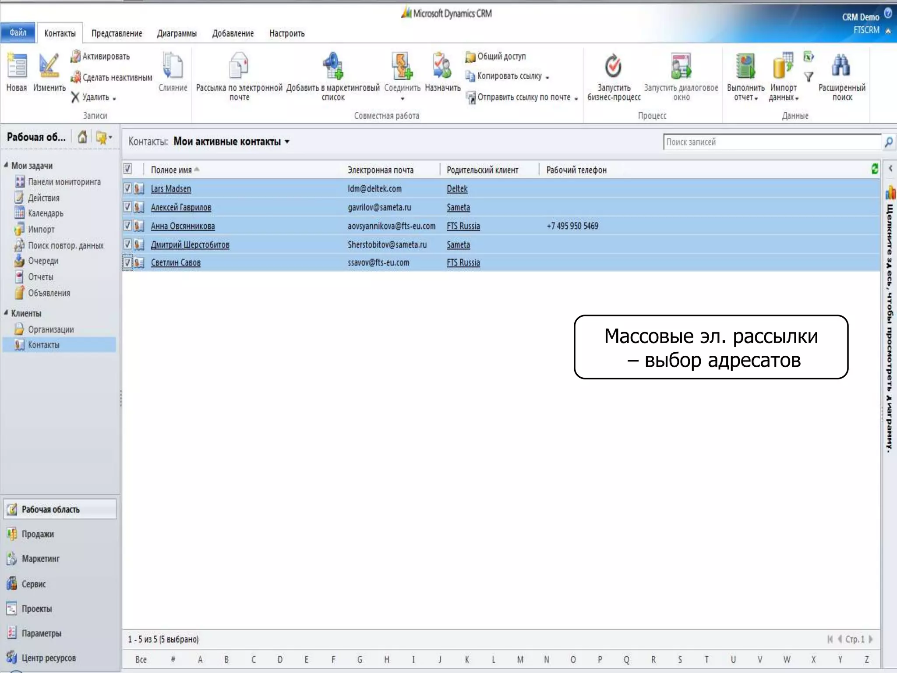Click the Add to marketing list icon
897x673 pixels.
(333, 67)
